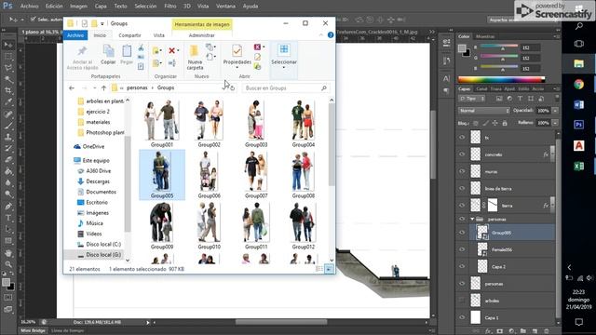The width and height of the screenshot is (596, 335).
Task: Hide the tierra layer
Action: (462, 206)
